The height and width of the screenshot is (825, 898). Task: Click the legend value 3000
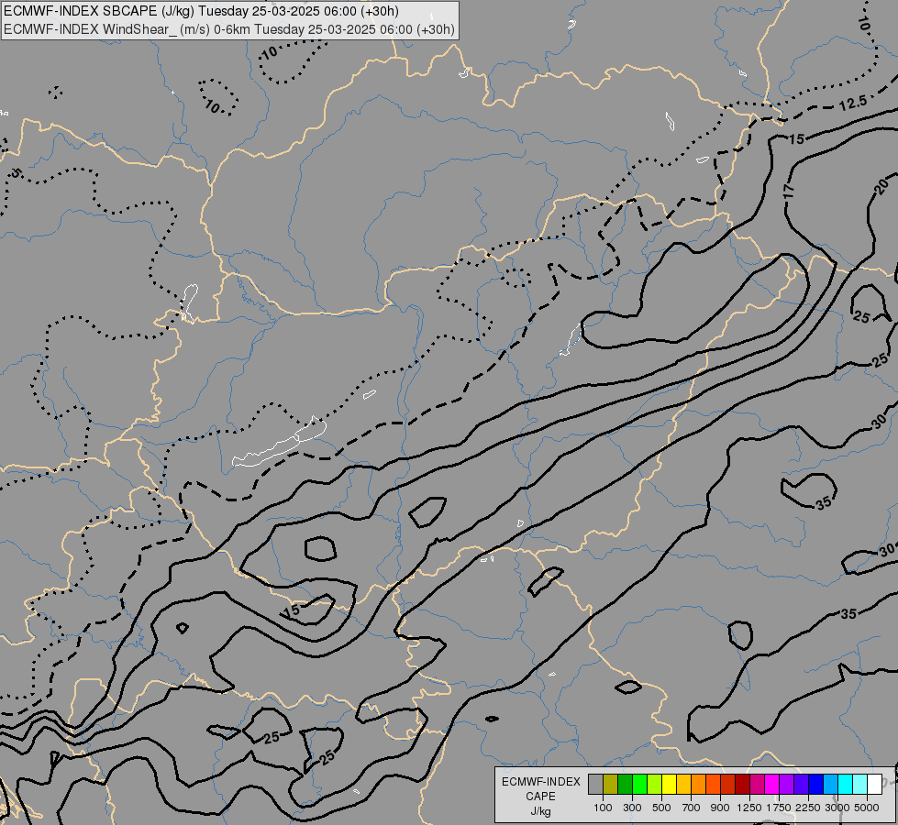tap(837, 808)
